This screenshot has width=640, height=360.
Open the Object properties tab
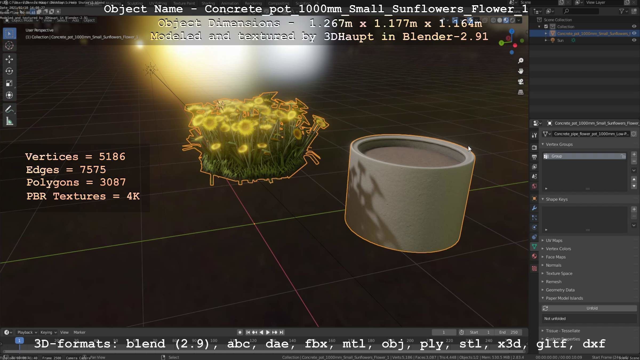pos(534,198)
